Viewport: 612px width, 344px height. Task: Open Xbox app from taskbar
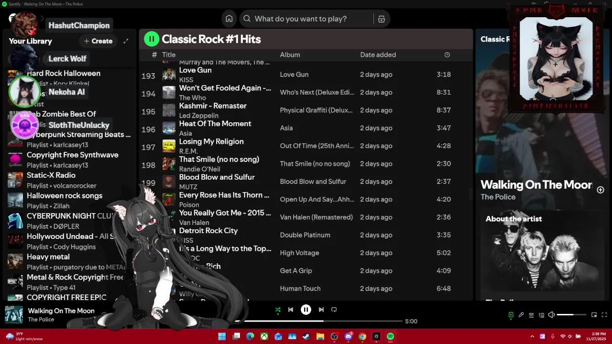264,336
